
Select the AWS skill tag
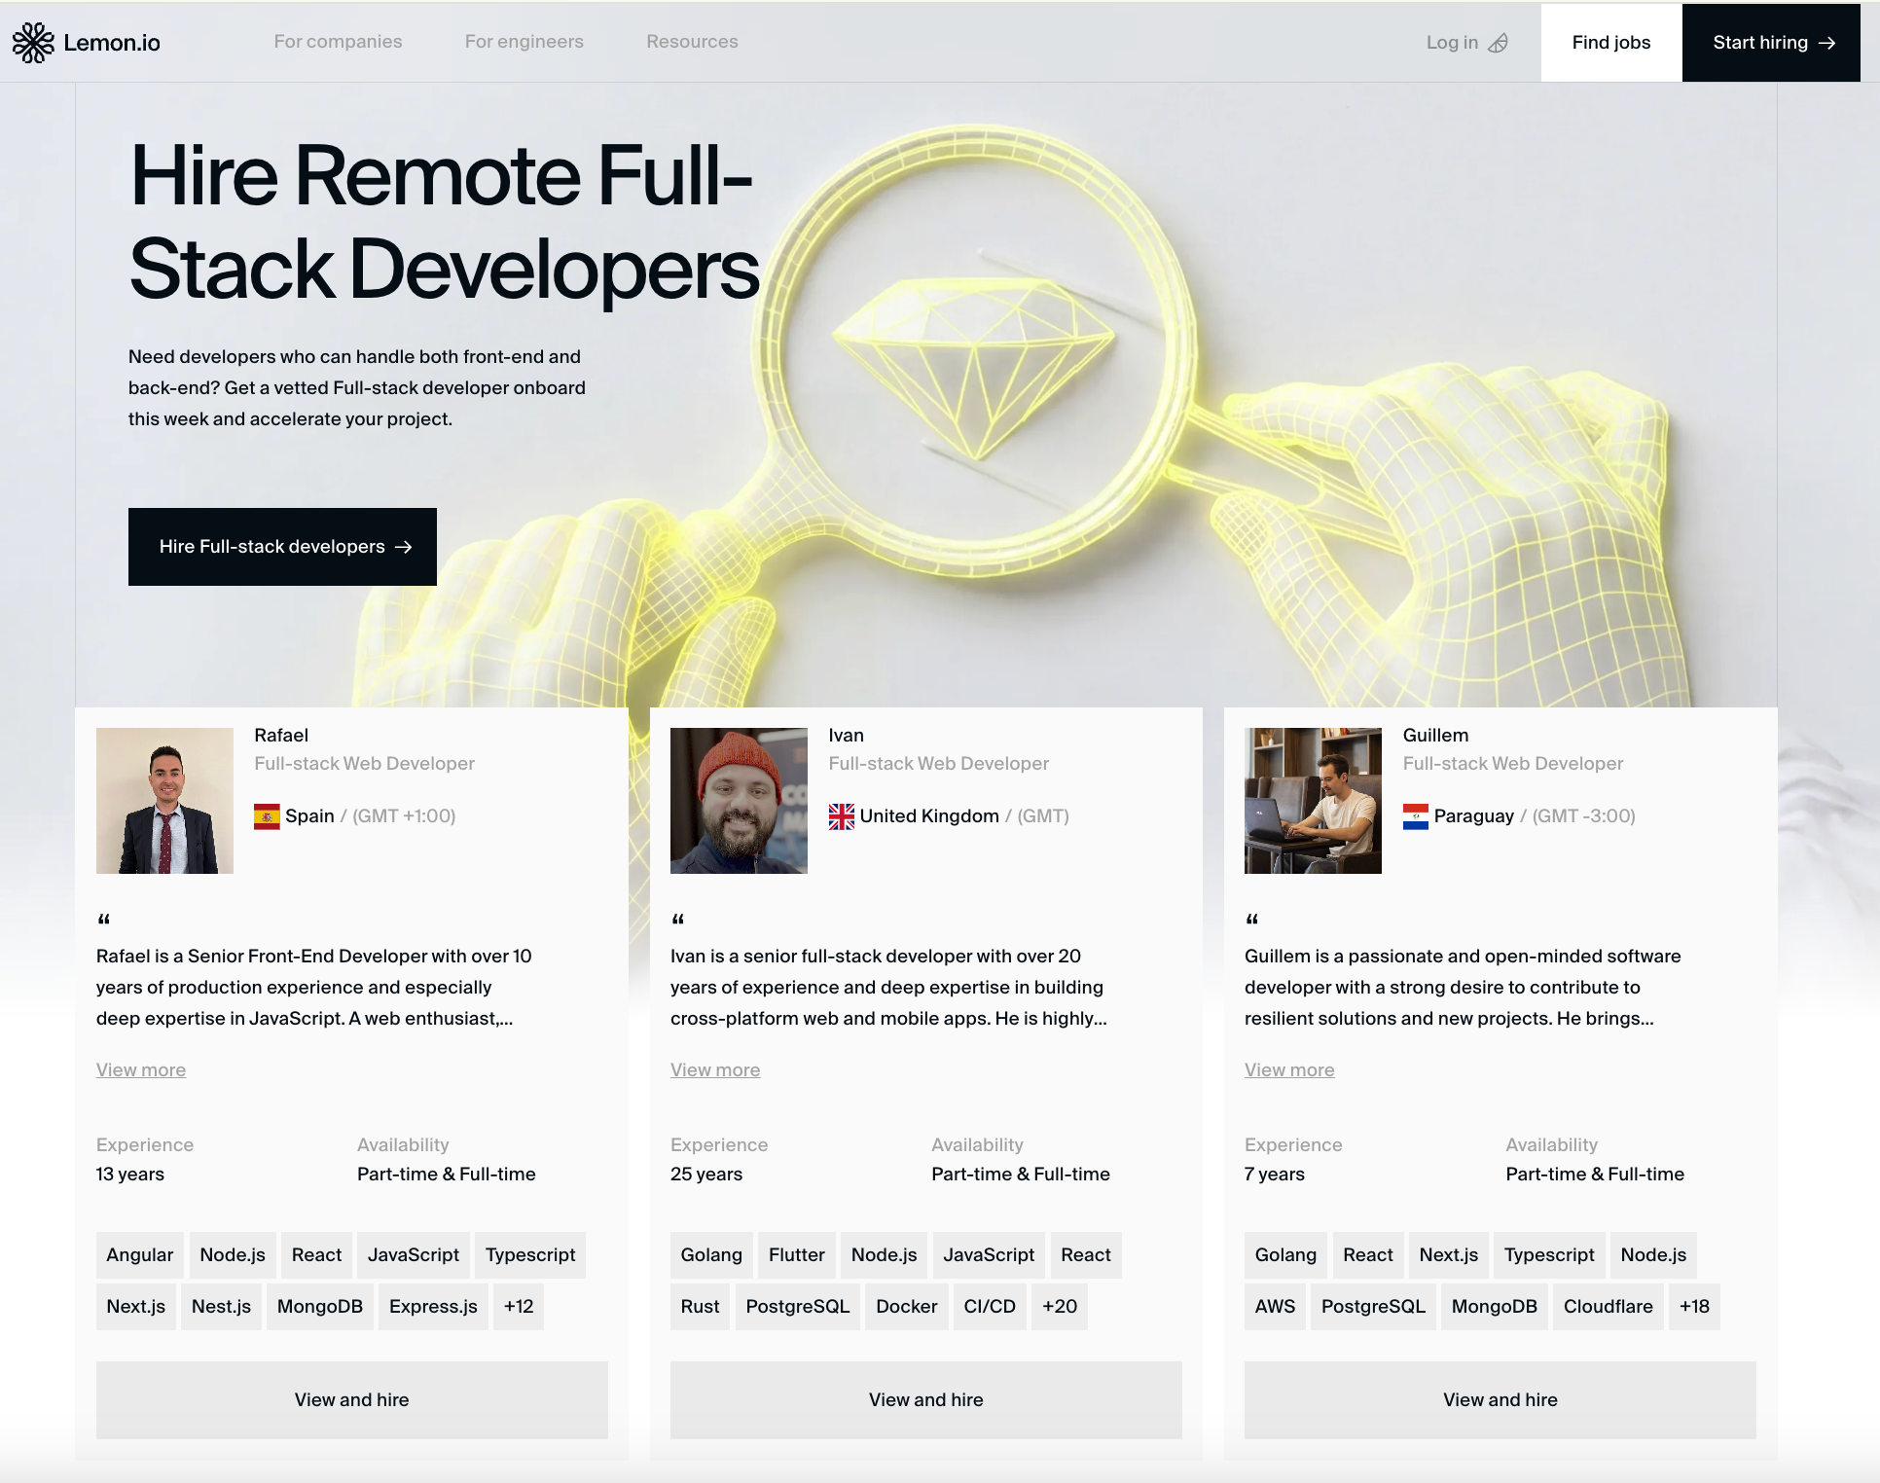(x=1275, y=1307)
